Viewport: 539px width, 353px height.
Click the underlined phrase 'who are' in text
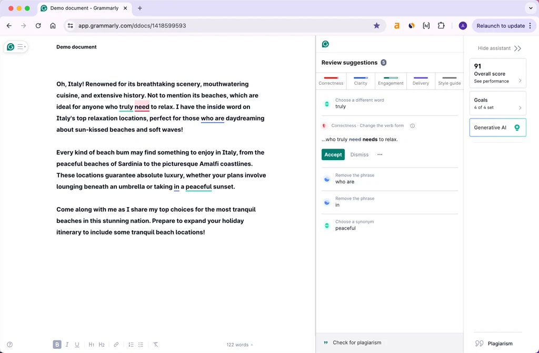tap(213, 118)
